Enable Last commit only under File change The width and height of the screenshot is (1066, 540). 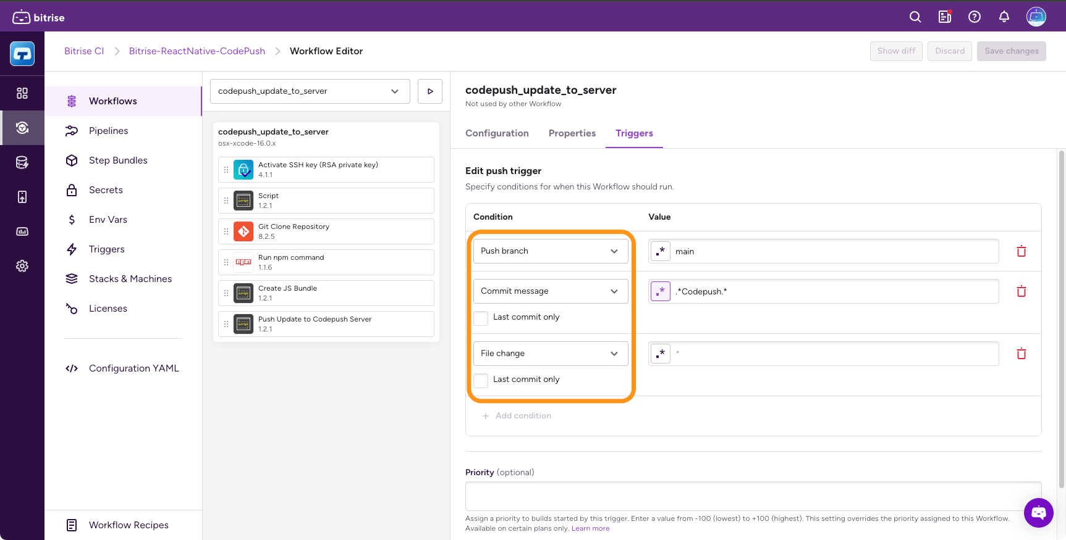point(481,380)
